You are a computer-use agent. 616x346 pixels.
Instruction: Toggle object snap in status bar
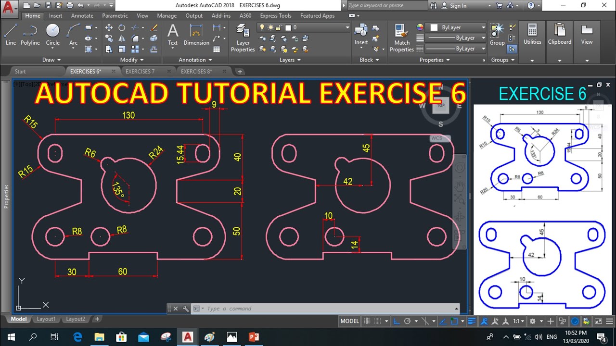[x=455, y=321]
